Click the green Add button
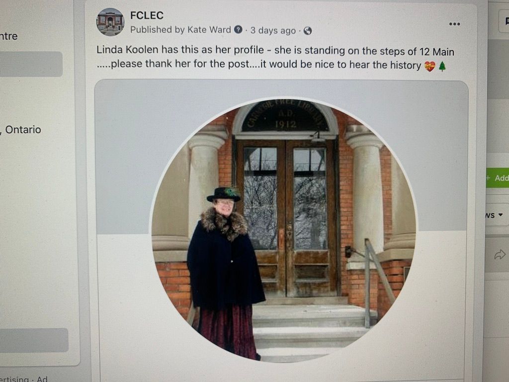 [497, 178]
